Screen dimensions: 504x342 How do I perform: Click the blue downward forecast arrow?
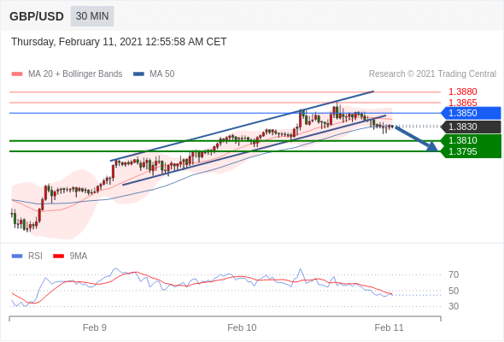[416, 139]
